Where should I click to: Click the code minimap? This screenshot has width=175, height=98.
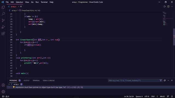pos(168,19)
